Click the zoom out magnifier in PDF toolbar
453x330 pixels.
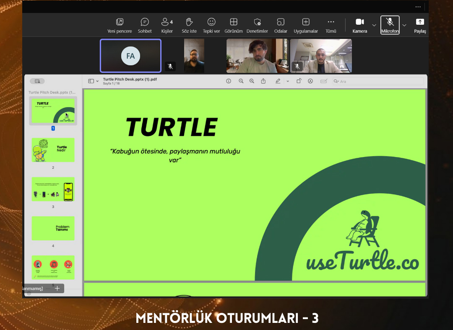241,81
